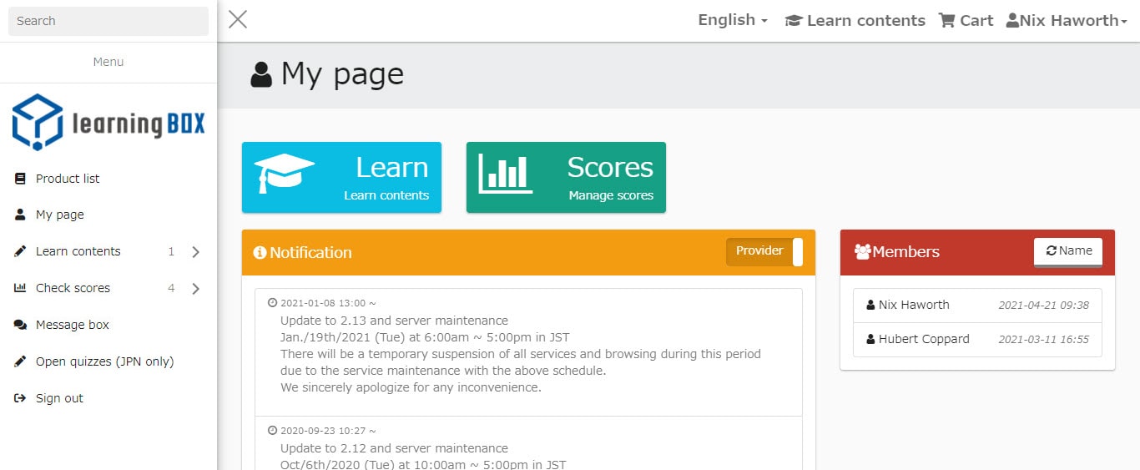The width and height of the screenshot is (1140, 470).
Task: Open the shopping Cart icon
Action: 946,21
